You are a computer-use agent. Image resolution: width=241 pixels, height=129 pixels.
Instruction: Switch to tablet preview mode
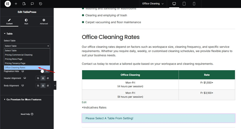click(184, 4)
